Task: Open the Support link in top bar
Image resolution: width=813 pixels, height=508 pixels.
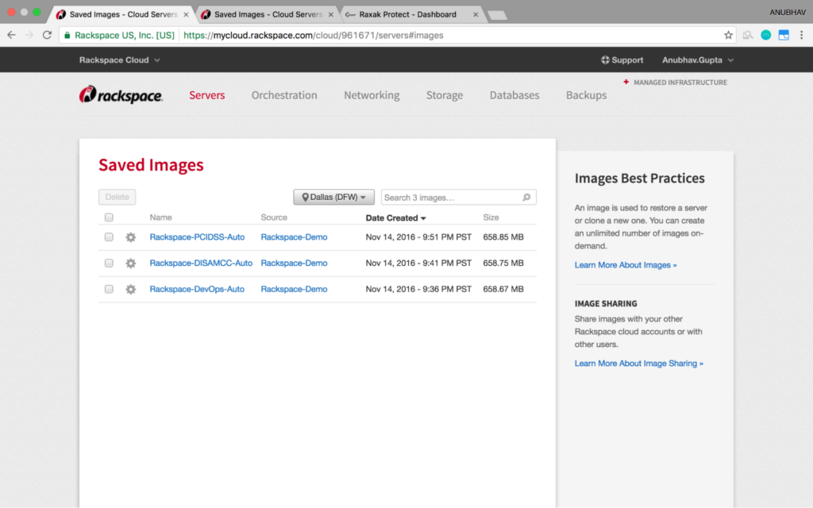Action: coord(622,60)
